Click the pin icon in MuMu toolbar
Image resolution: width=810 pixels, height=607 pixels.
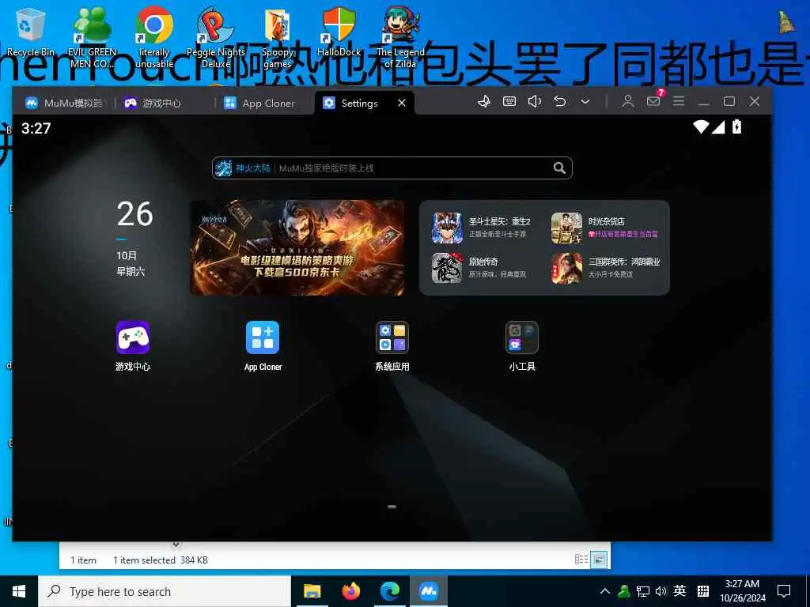(x=484, y=101)
